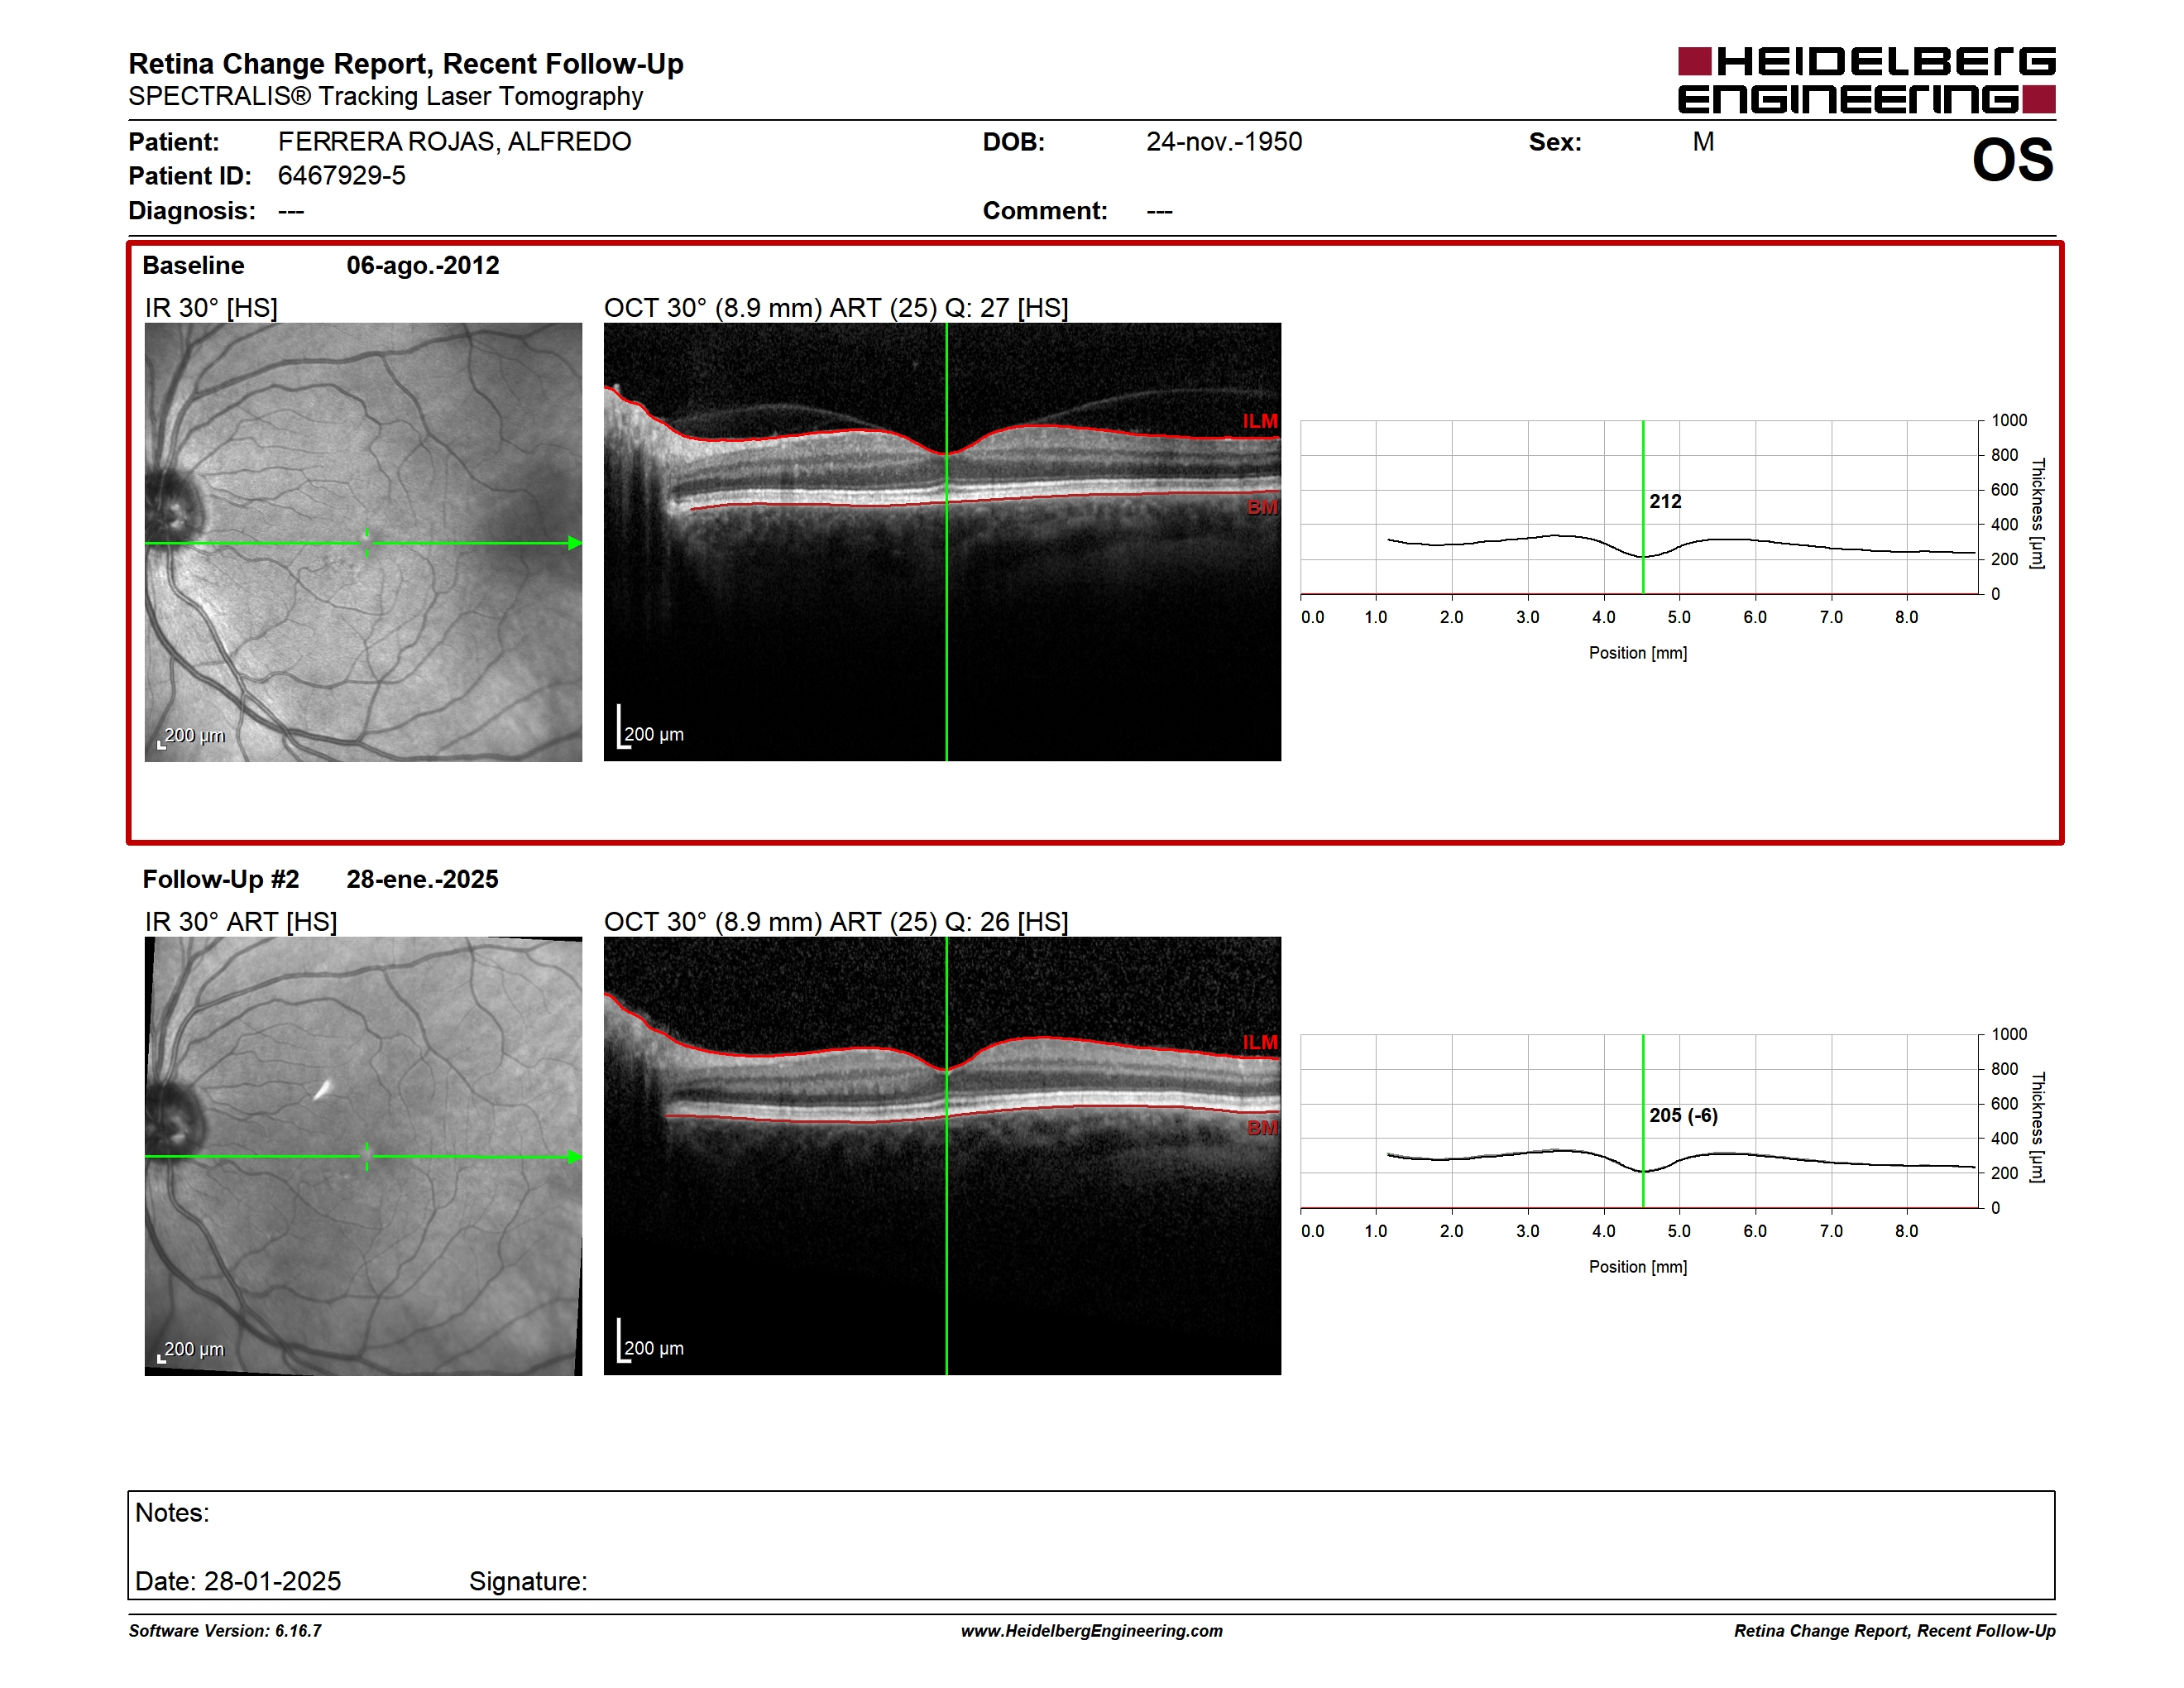Click the ILM label on follow-up OCT
This screenshot has width=2184, height=1688.
1260,1042
